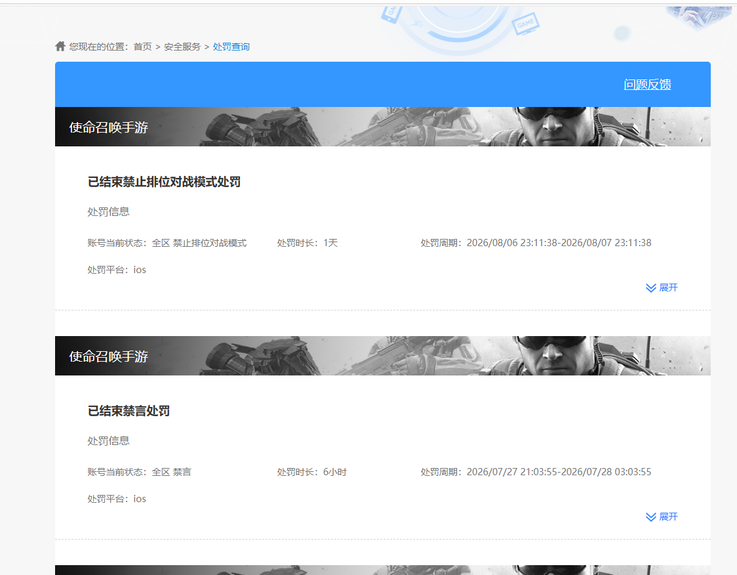This screenshot has width=737, height=575.
Task: Select heading 已结束禁言处罚
Action: [129, 412]
